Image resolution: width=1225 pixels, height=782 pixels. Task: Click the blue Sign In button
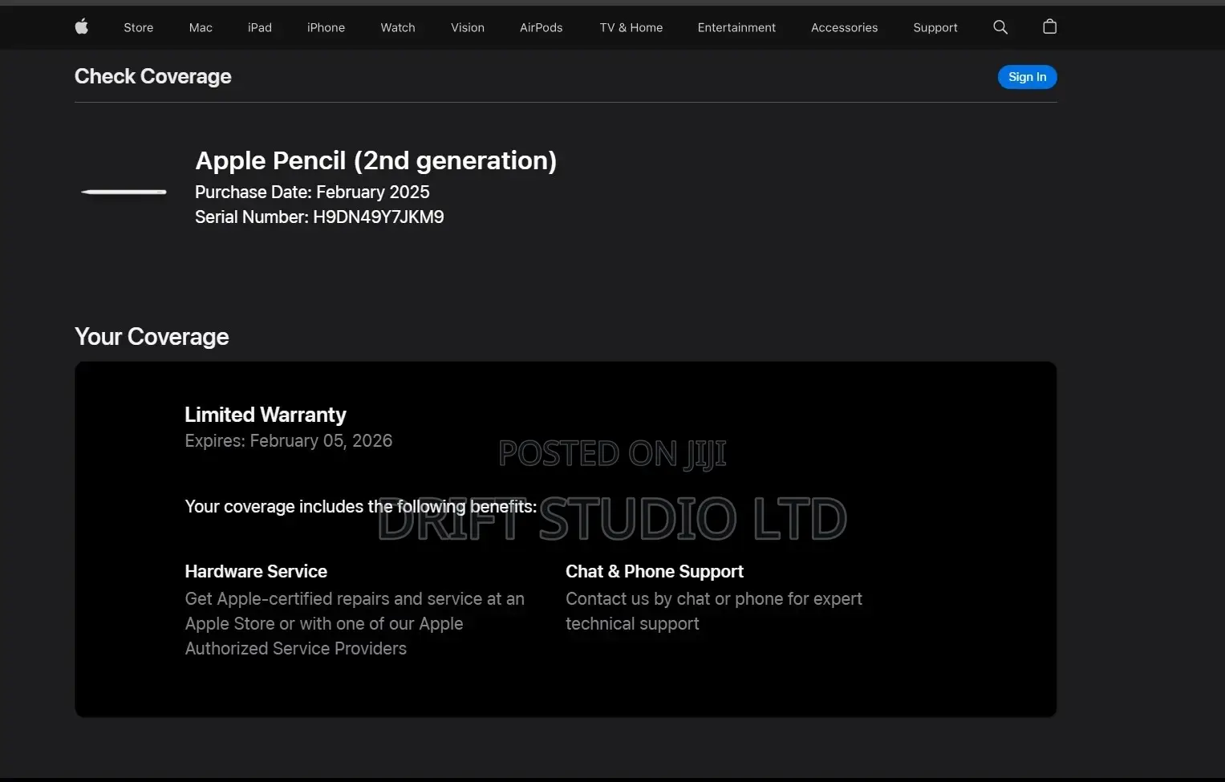(1028, 77)
